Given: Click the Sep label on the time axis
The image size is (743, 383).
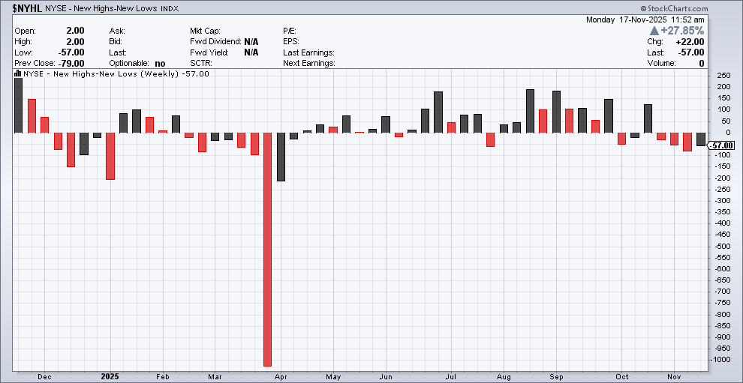Looking at the screenshot, I should click(x=556, y=376).
